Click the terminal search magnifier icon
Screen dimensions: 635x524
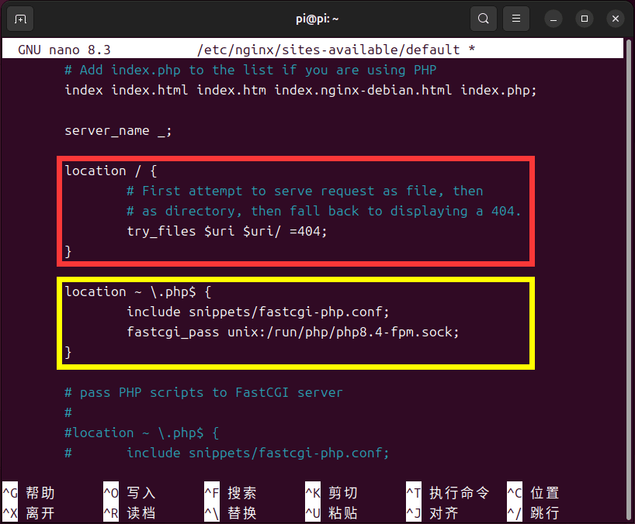pyautogui.click(x=484, y=19)
